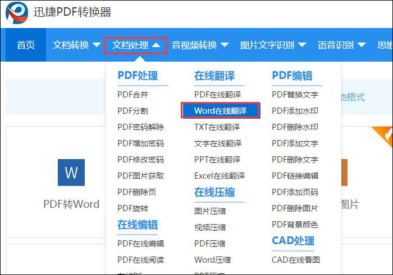The image size is (393, 275).
Task: Select PDF在线翻译 menu entry
Action: click(x=218, y=95)
